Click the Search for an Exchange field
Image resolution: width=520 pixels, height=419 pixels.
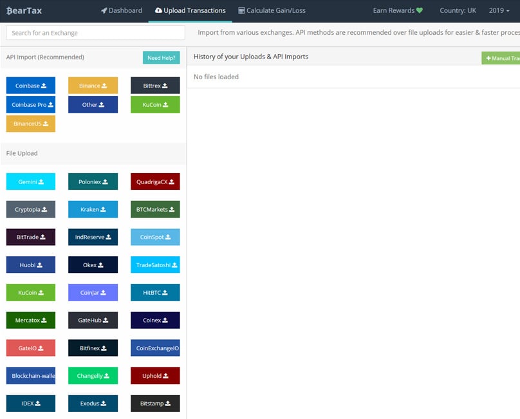coord(95,33)
